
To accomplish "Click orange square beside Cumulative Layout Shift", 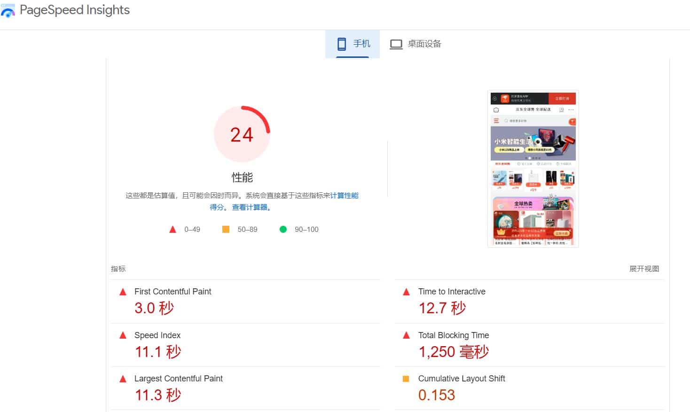I will pos(406,379).
